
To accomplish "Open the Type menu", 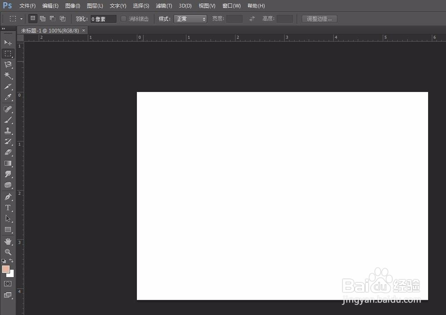I will click(x=118, y=6).
